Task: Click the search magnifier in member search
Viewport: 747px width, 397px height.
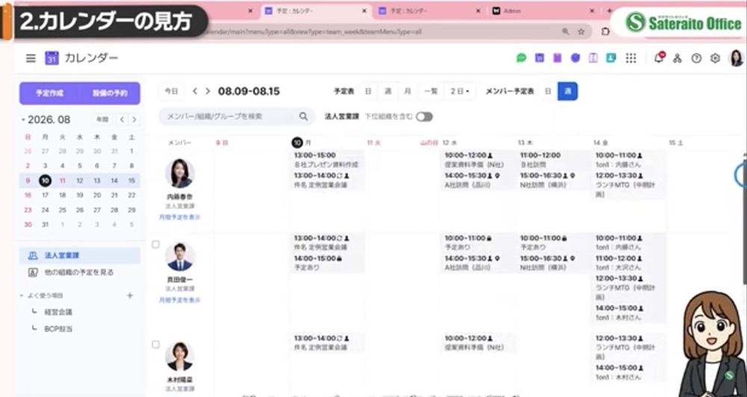Action: (303, 116)
